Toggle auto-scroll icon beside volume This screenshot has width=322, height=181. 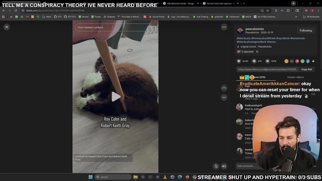point(216,166)
